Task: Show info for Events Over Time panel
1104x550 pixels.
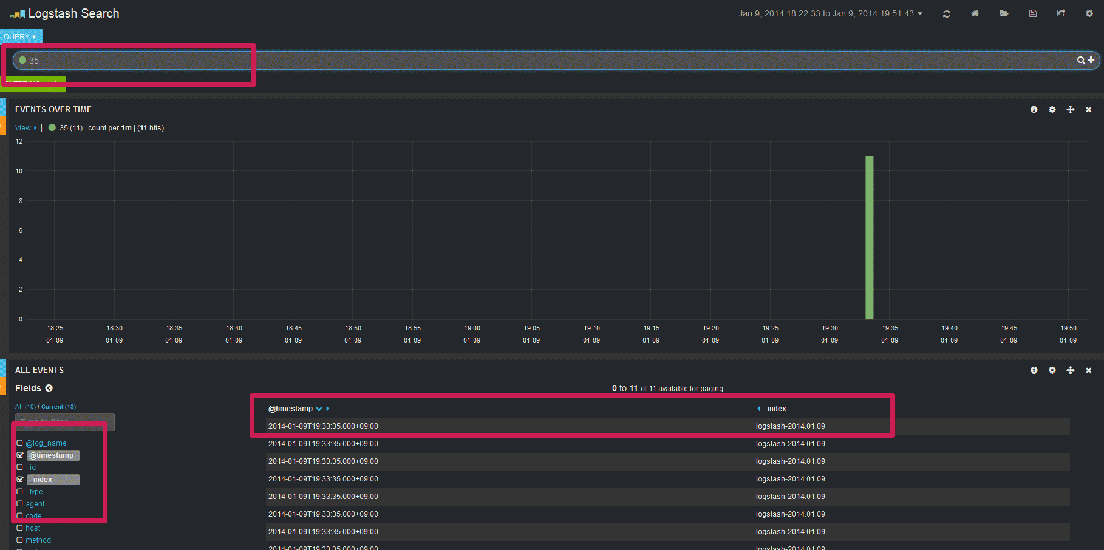Action: pyautogui.click(x=1034, y=109)
